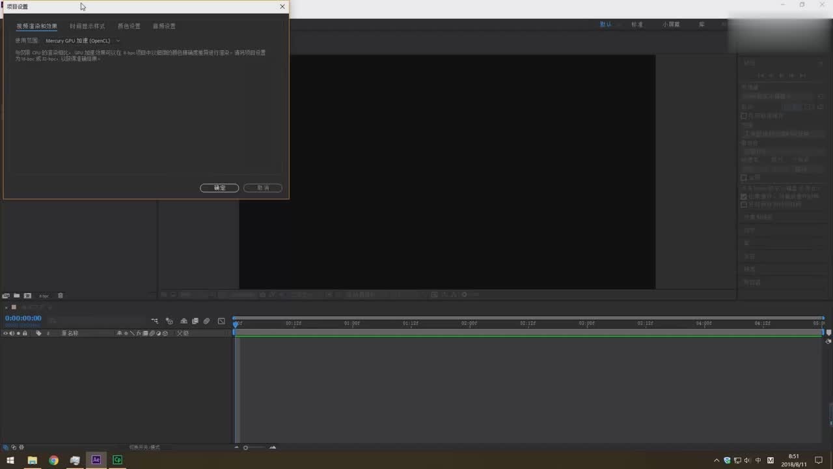Close the 项目设置 dialog
This screenshot has height=469, width=833.
point(282,7)
